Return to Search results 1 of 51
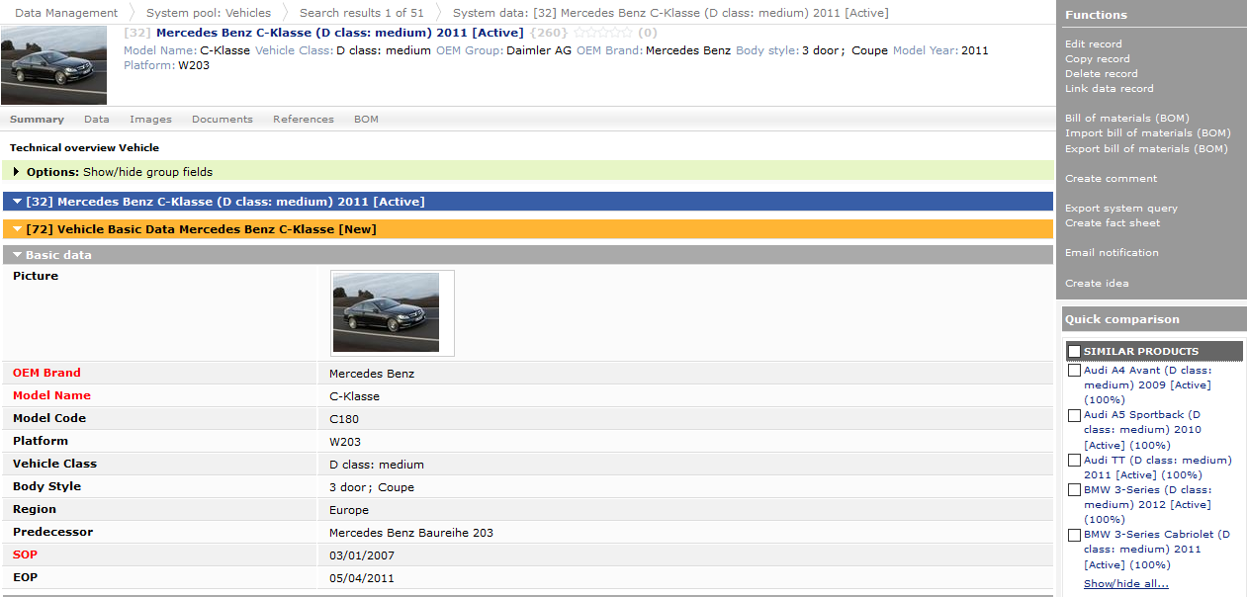The image size is (1247, 597). point(362,13)
